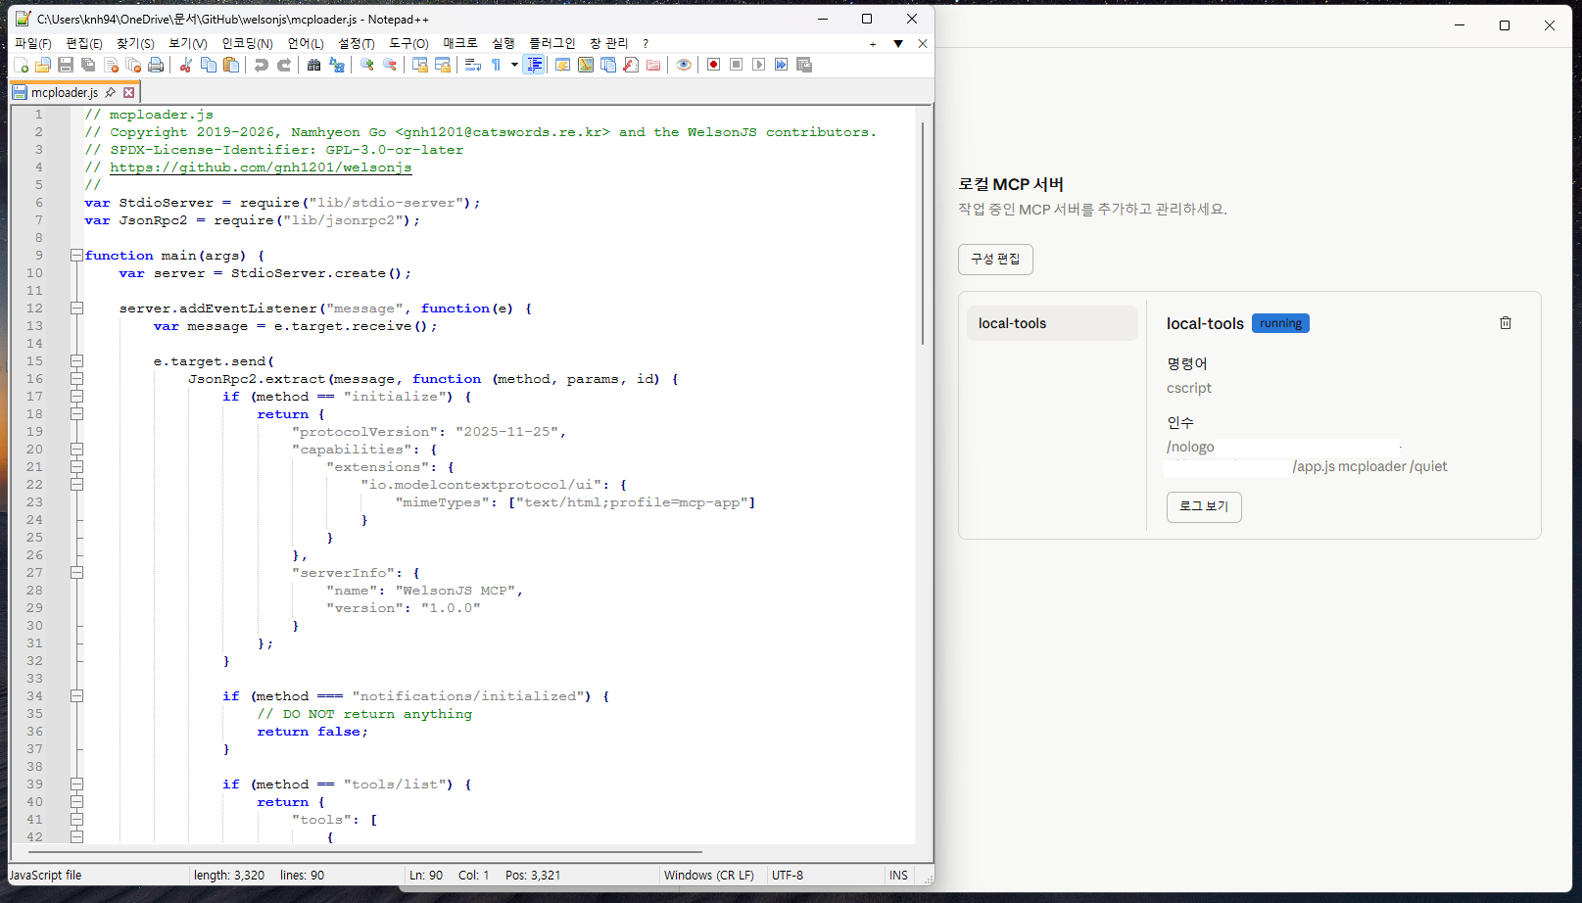Close the mcploader.js tab
This screenshot has width=1582, height=903.
pos(128,93)
